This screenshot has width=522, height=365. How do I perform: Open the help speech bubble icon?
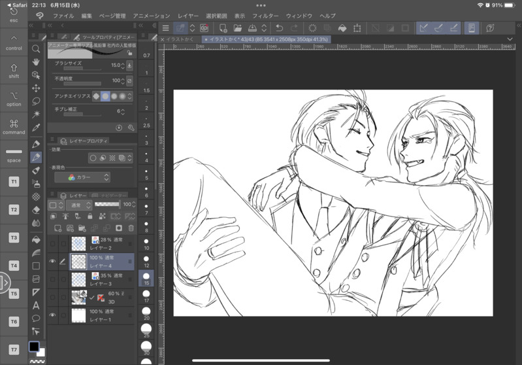(490, 28)
